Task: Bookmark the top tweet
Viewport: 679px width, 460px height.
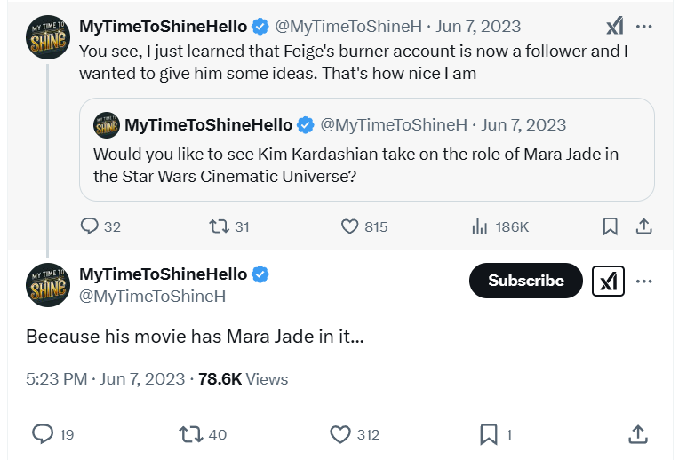Action: pos(610,226)
